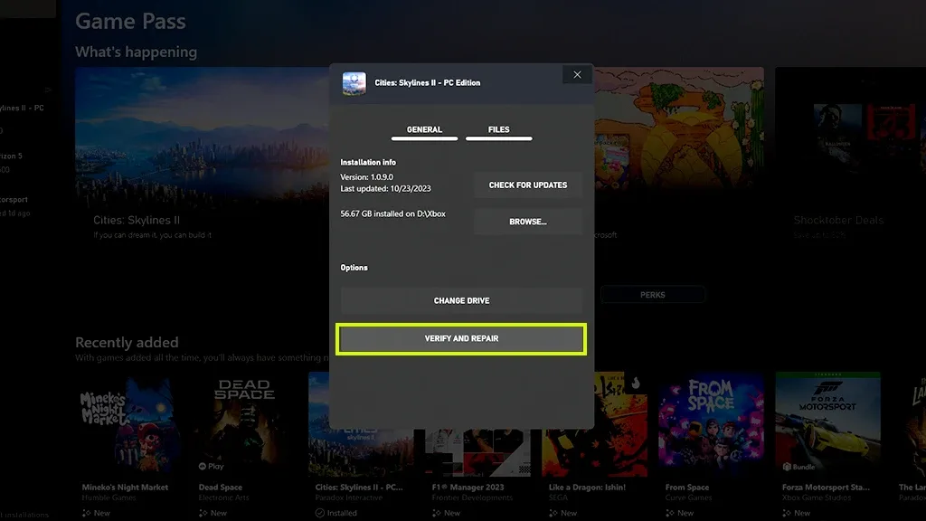Image resolution: width=926 pixels, height=521 pixels.
Task: Open From Space game thumbnail
Action: pos(711,424)
